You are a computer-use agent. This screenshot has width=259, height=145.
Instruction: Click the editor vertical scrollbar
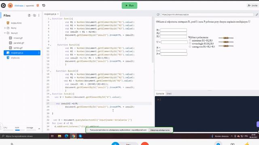click(x=153, y=39)
